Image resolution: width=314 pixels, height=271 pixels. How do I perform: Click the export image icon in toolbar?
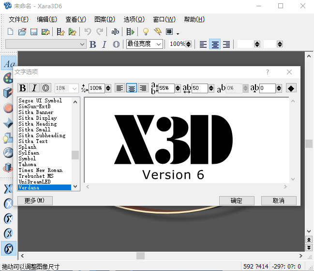click(x=45, y=31)
